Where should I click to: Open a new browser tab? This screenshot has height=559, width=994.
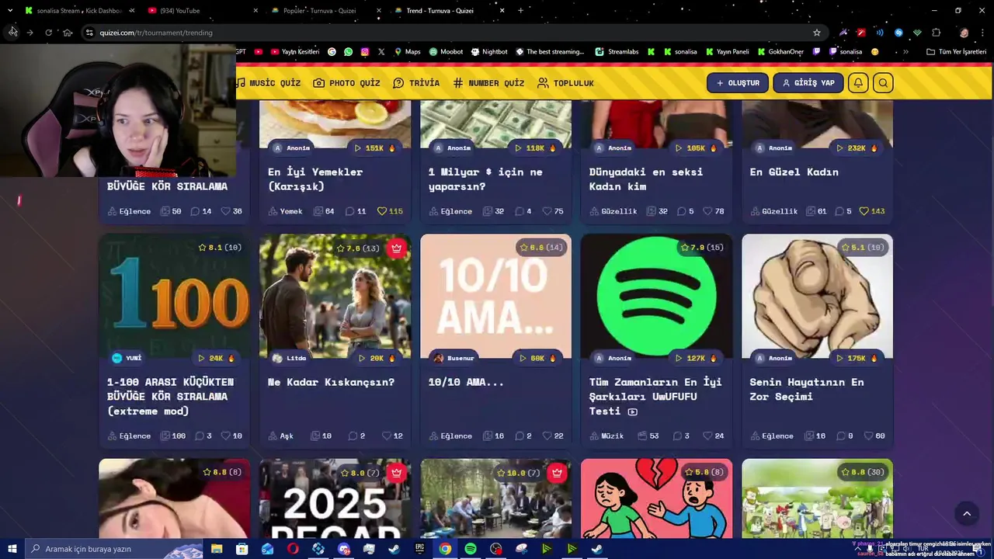click(520, 11)
